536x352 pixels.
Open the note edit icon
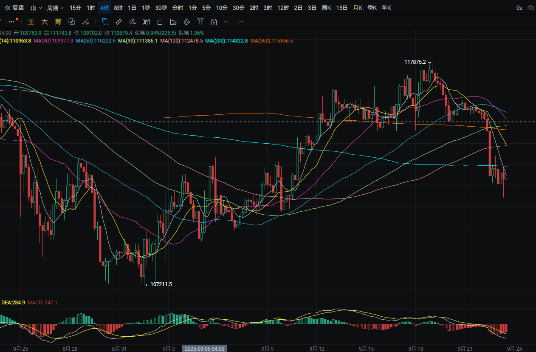[x=173, y=22]
